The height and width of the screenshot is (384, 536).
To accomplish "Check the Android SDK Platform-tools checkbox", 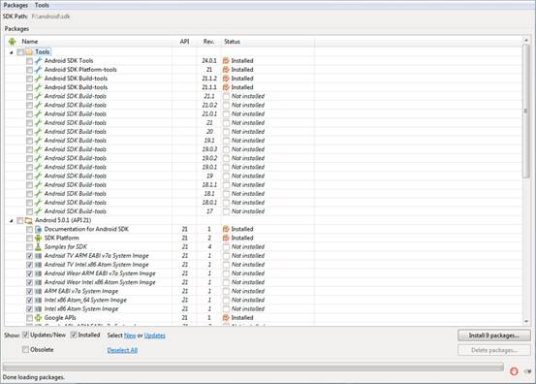I will pyautogui.click(x=29, y=70).
